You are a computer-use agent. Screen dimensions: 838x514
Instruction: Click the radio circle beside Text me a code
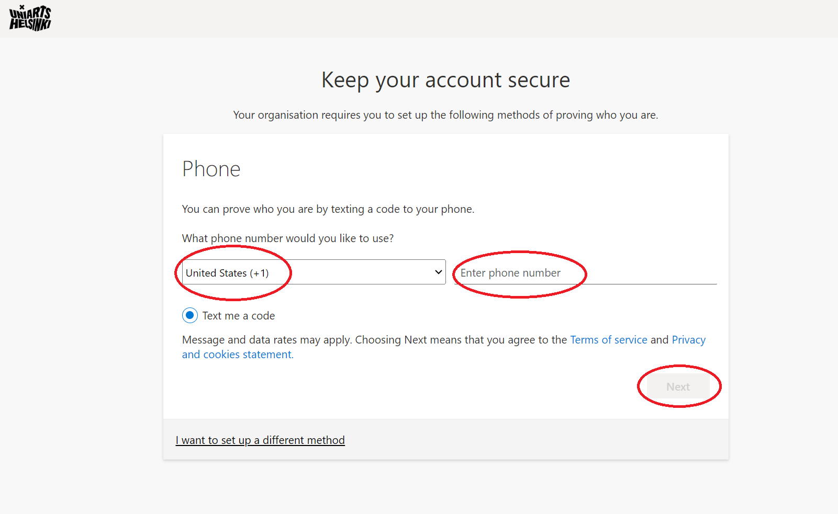[x=189, y=315]
